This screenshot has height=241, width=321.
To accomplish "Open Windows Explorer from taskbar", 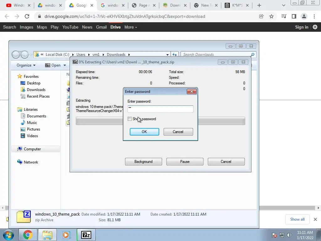I will 47,235.
